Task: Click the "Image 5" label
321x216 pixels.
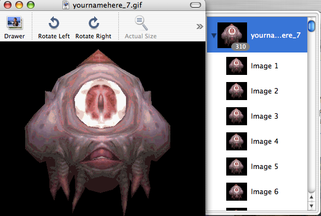Action: pyautogui.click(x=265, y=166)
